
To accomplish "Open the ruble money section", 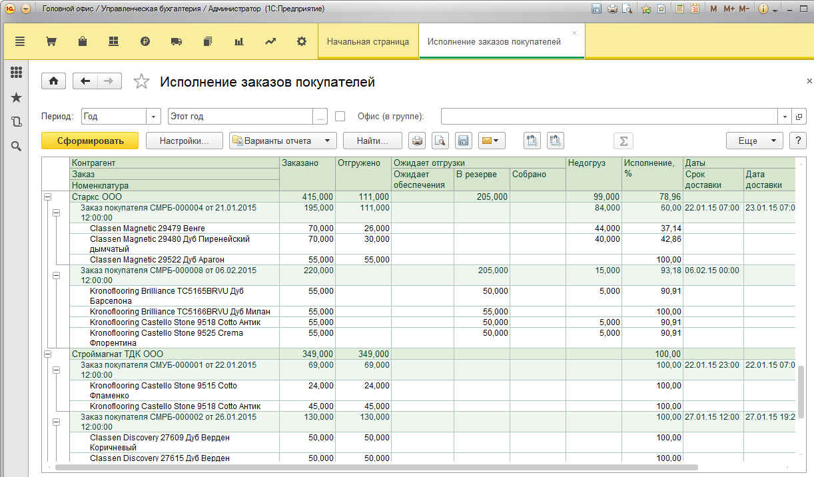I will pyautogui.click(x=145, y=41).
